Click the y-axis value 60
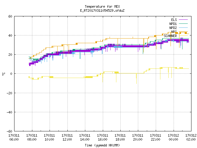 click(x=10, y=16)
